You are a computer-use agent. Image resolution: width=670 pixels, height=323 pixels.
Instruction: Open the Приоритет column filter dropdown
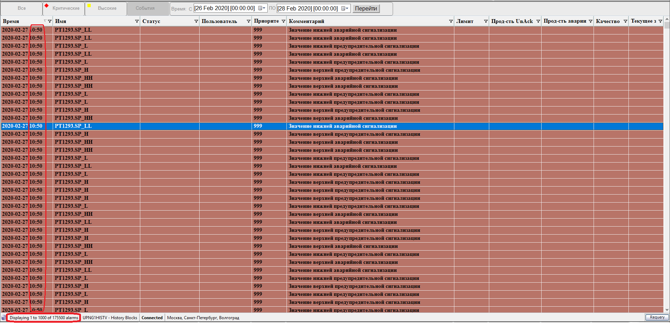[283, 21]
